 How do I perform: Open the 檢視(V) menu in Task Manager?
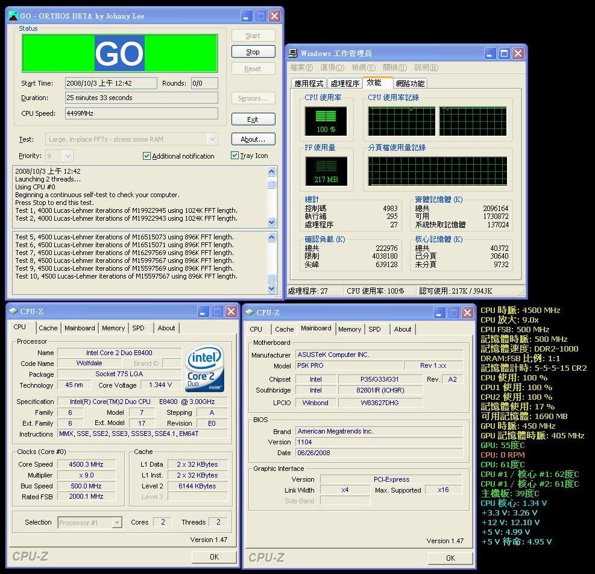coord(364,68)
